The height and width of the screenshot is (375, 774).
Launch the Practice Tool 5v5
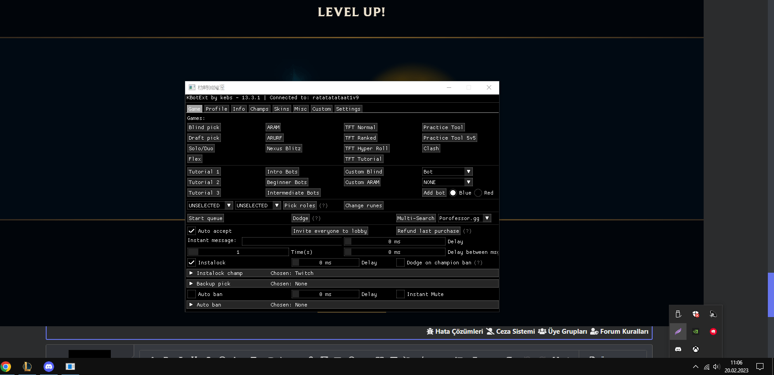(x=449, y=138)
